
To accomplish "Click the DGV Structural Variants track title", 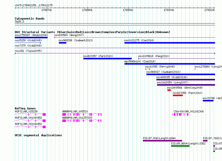I will (x=92, y=32).
